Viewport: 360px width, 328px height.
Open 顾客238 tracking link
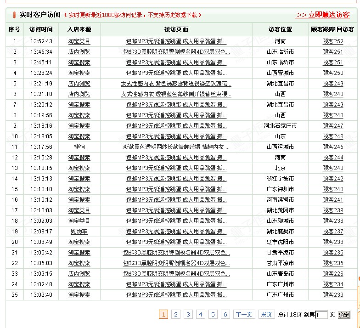pyautogui.click(x=333, y=221)
